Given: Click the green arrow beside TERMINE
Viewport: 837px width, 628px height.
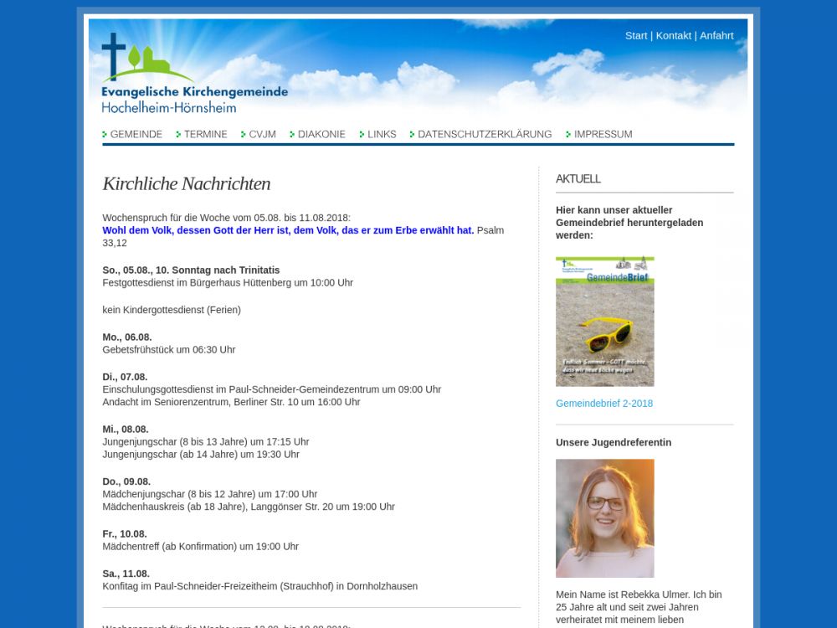Looking at the screenshot, I should tap(179, 135).
